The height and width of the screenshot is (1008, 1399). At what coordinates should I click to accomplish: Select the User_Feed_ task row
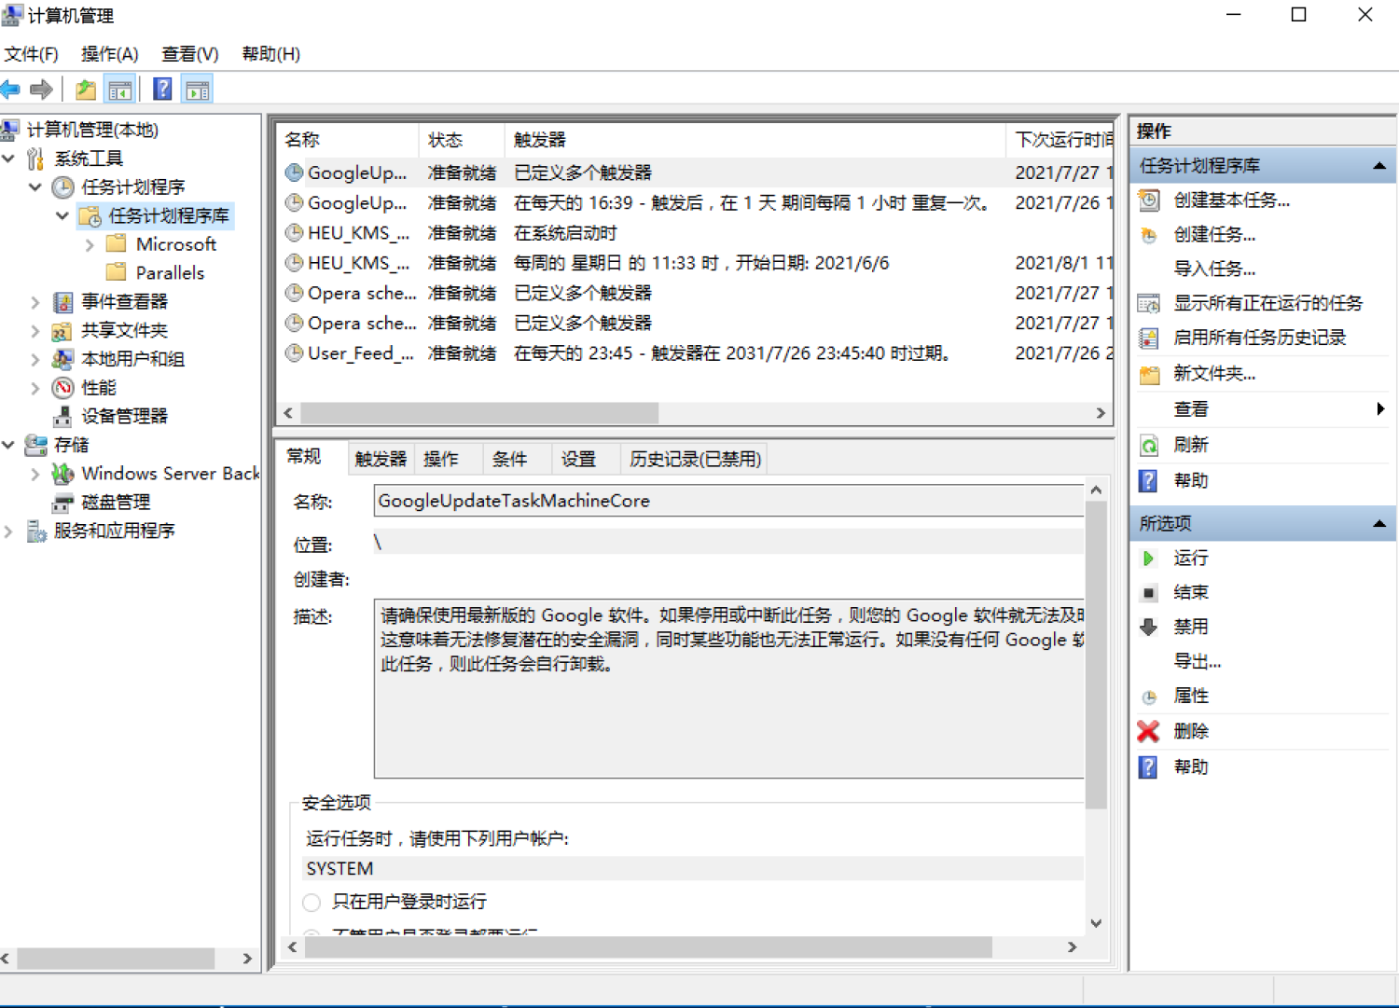[x=694, y=353]
